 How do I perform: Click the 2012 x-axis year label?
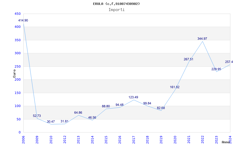pos(65,139)
